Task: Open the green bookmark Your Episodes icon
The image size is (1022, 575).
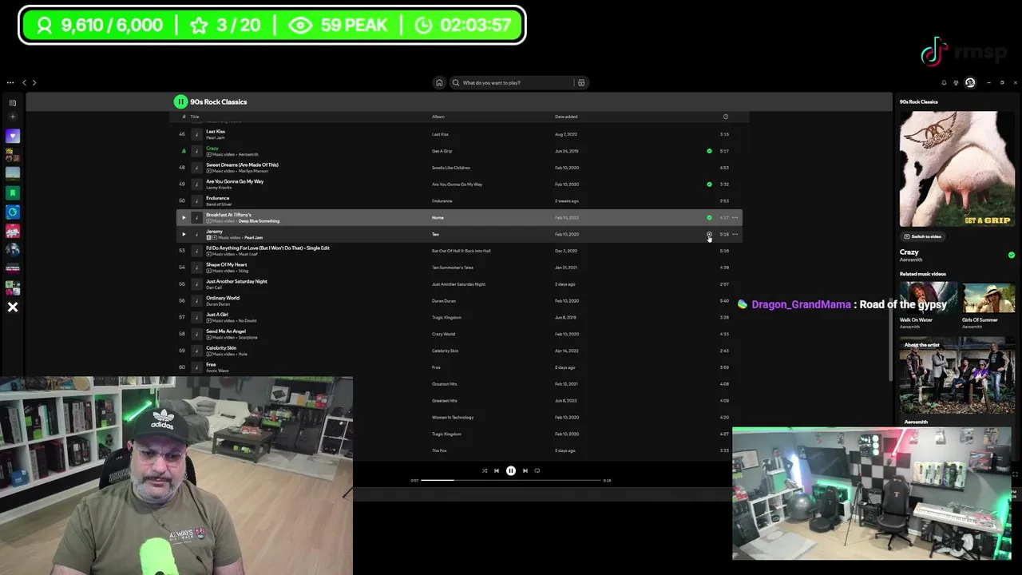Action: pyautogui.click(x=13, y=192)
